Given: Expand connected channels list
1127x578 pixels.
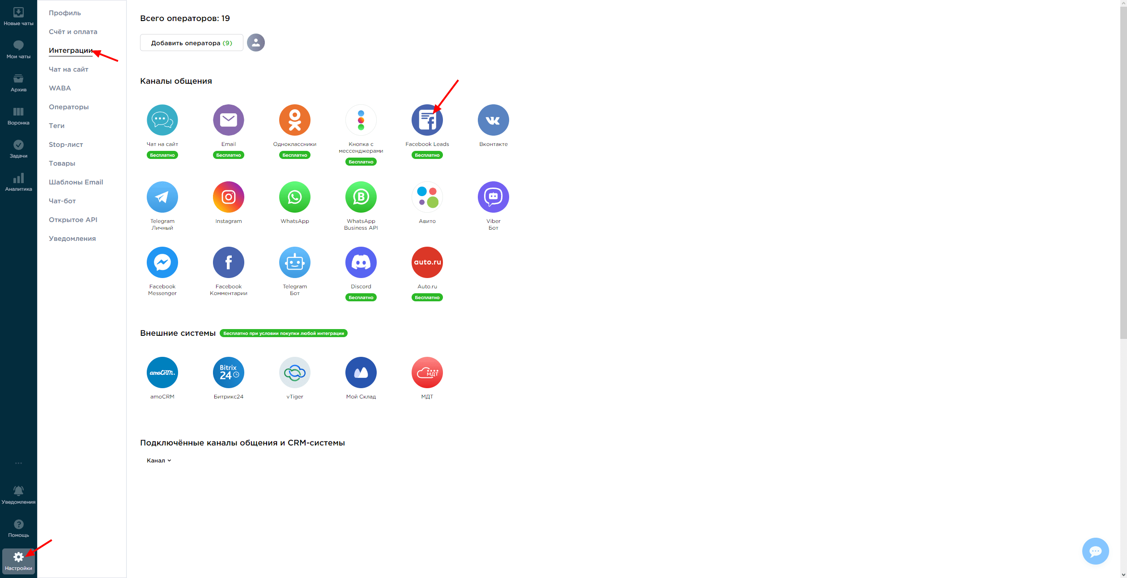Looking at the screenshot, I should [x=157, y=459].
